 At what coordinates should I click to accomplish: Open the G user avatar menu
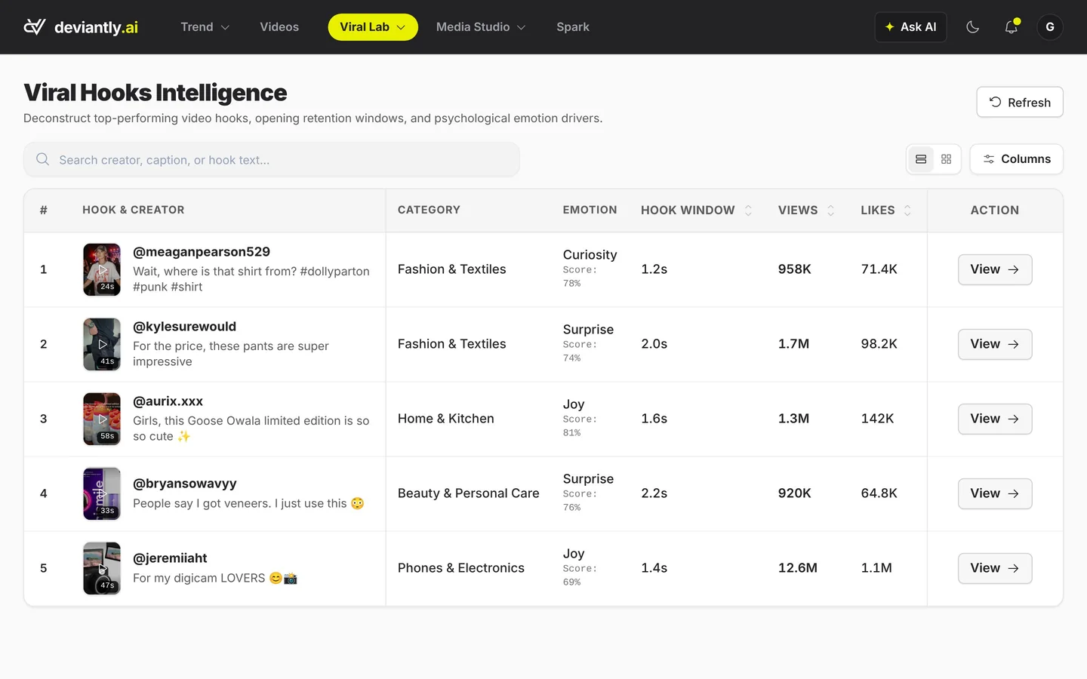[x=1050, y=27]
